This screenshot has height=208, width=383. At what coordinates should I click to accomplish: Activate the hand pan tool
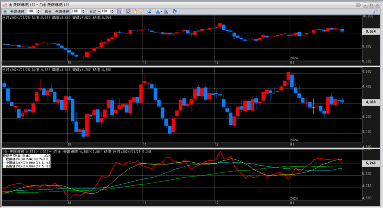coord(135,12)
